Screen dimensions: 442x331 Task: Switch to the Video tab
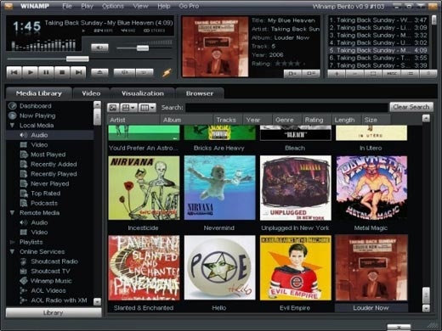(x=91, y=93)
